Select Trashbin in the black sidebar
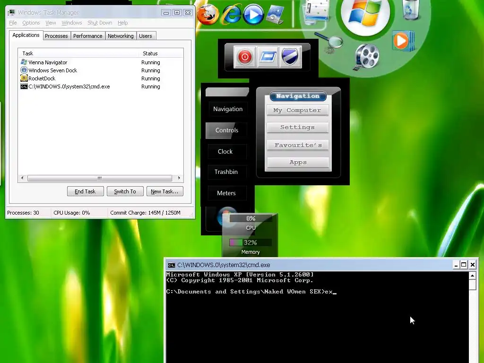The width and height of the screenshot is (484, 363). [226, 172]
